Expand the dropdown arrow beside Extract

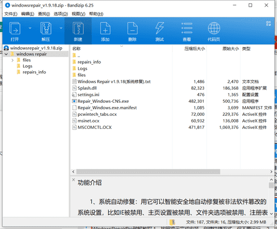tap(61, 28)
